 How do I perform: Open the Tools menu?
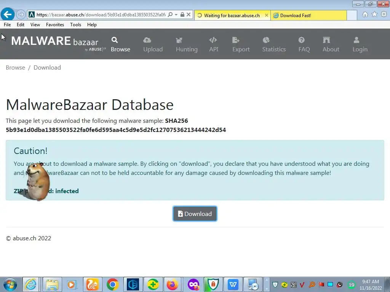click(75, 25)
